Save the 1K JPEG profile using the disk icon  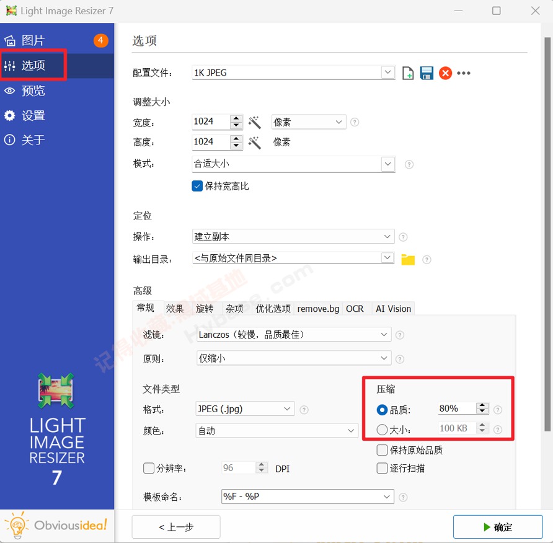(x=427, y=73)
